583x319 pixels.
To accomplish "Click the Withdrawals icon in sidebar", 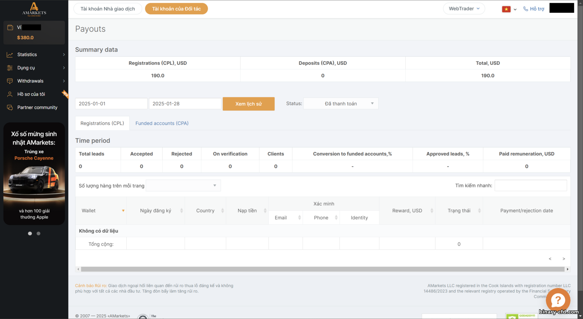I will click(10, 81).
